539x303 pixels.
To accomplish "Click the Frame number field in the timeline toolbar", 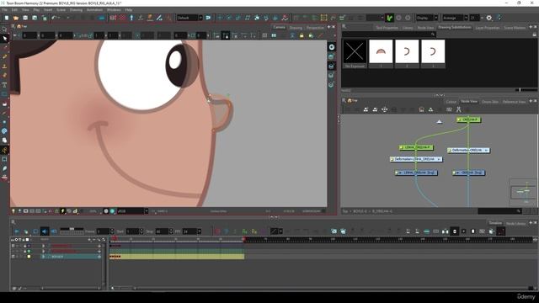I will pos(103,231).
